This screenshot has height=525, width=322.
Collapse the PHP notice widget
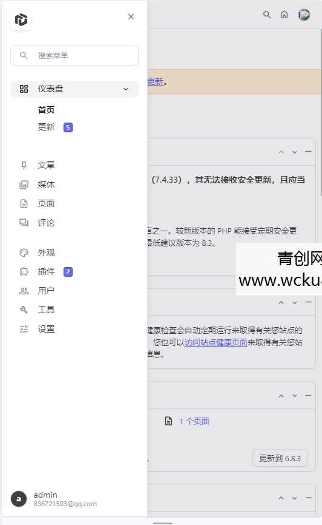(x=308, y=152)
